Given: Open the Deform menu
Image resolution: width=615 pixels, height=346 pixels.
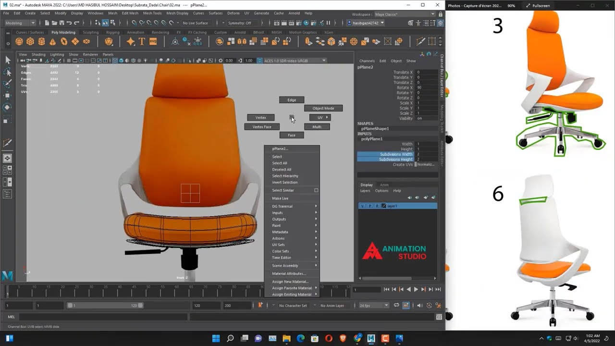Looking at the screenshot, I should coord(234,13).
